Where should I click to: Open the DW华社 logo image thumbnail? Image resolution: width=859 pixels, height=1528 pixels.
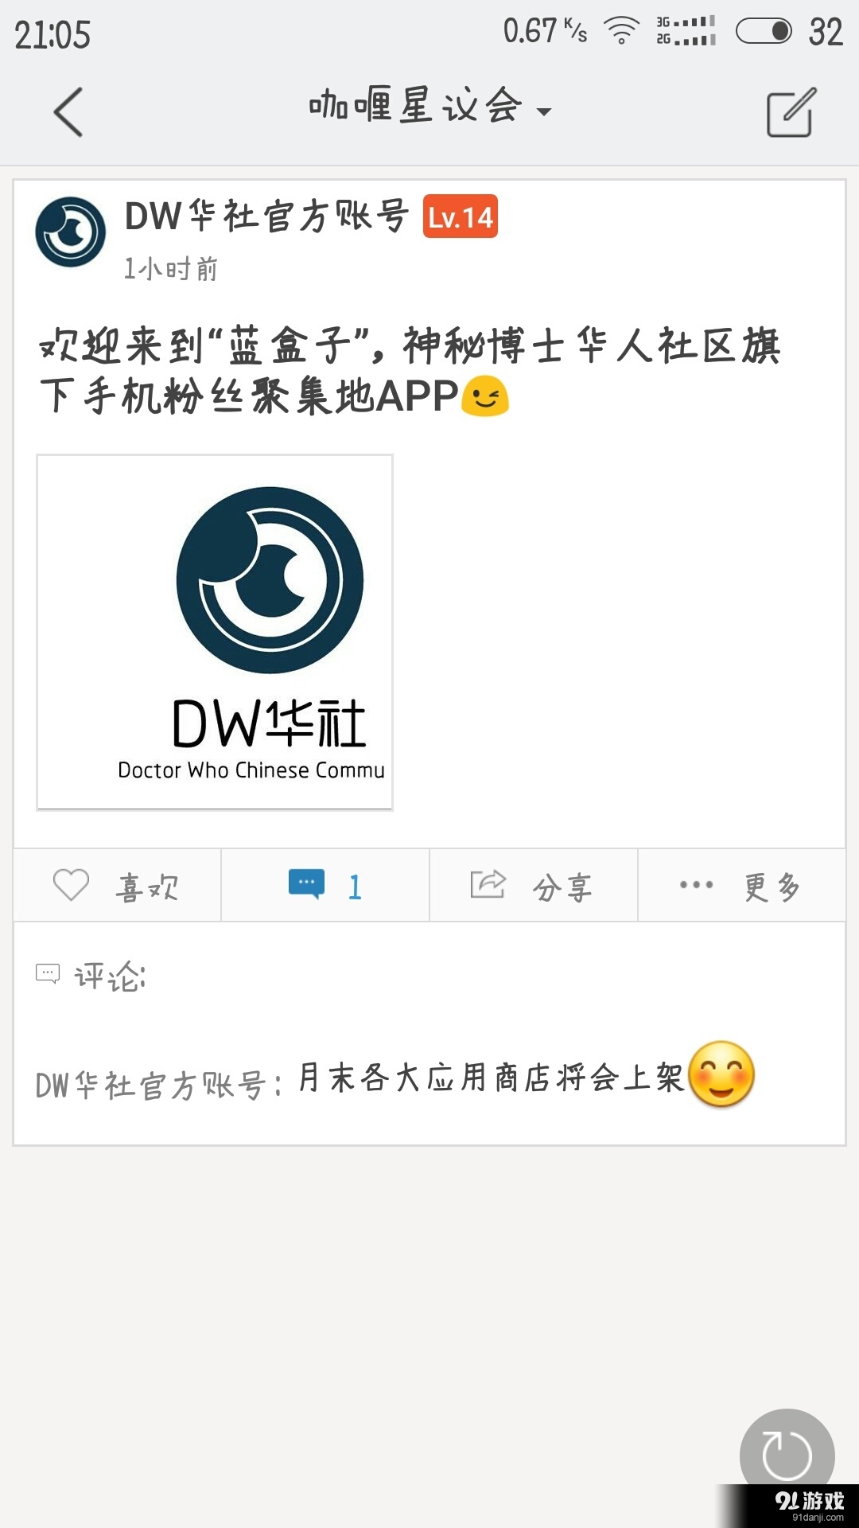pos(215,633)
